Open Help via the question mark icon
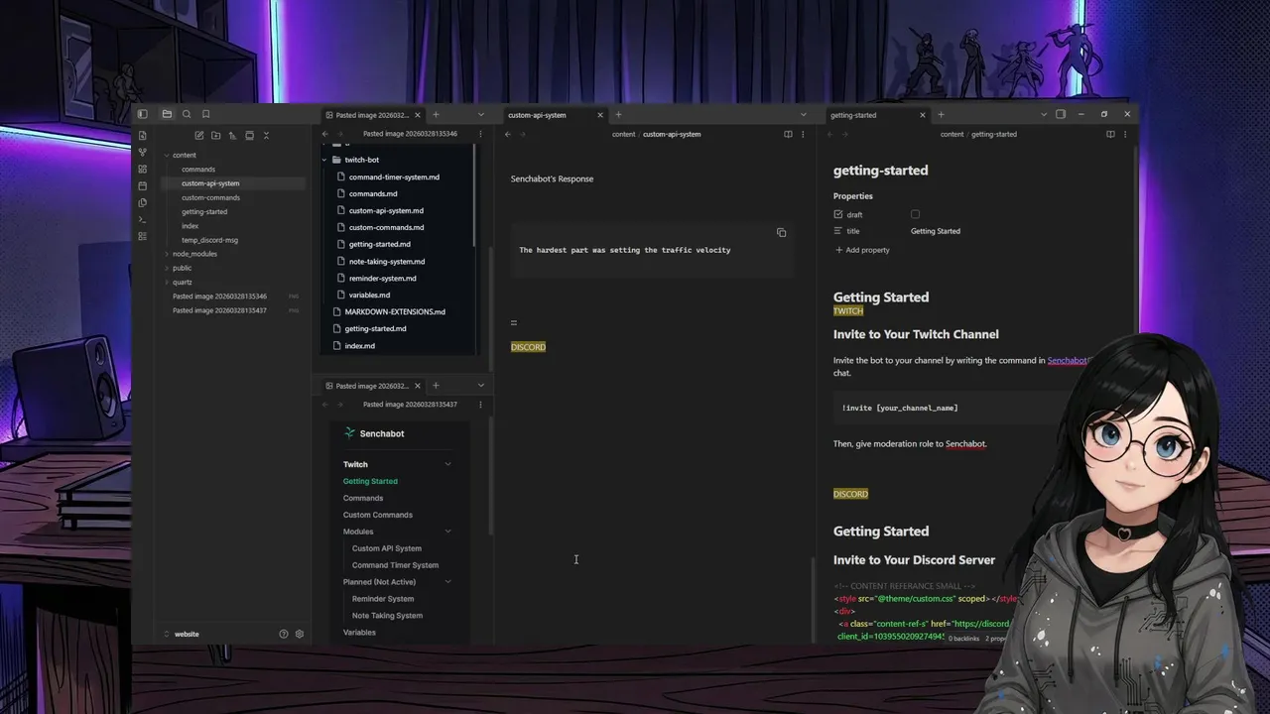 tap(284, 634)
